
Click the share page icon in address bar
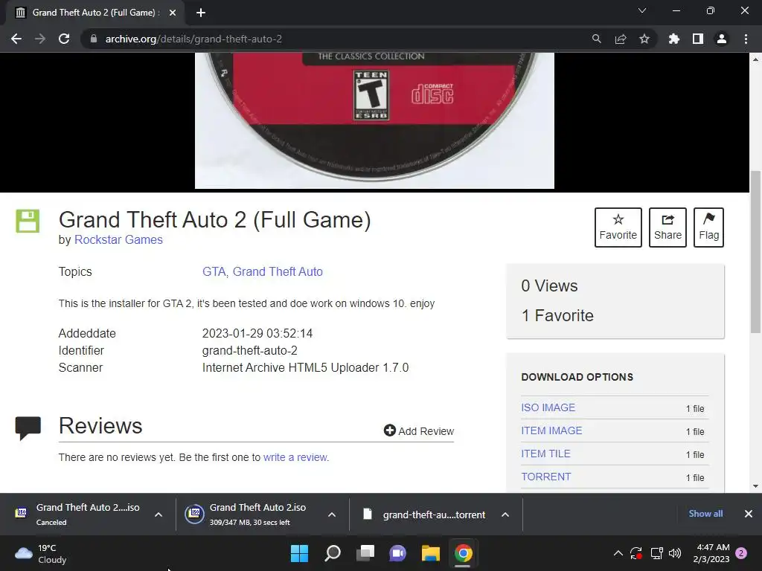pyautogui.click(x=621, y=39)
